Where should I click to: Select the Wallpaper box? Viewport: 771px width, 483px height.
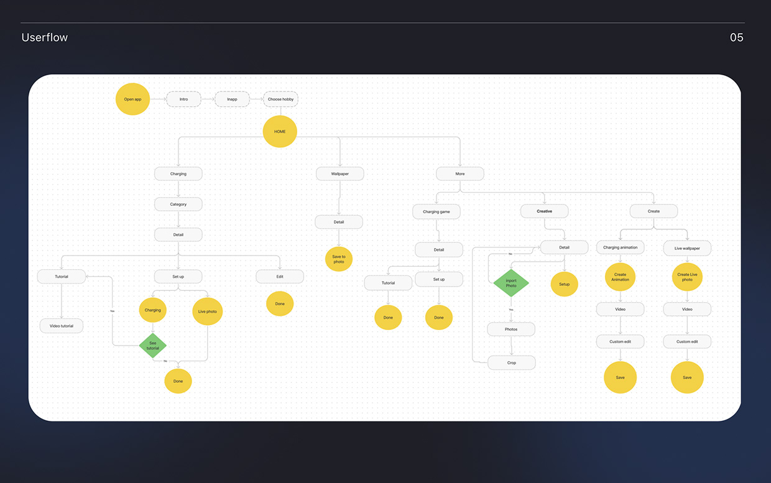click(x=340, y=174)
